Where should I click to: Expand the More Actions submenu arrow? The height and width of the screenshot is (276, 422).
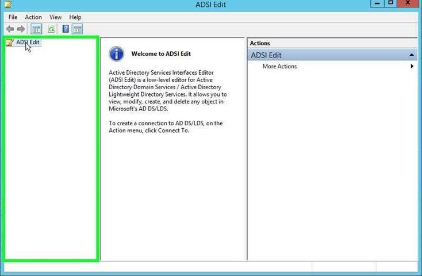[412, 66]
